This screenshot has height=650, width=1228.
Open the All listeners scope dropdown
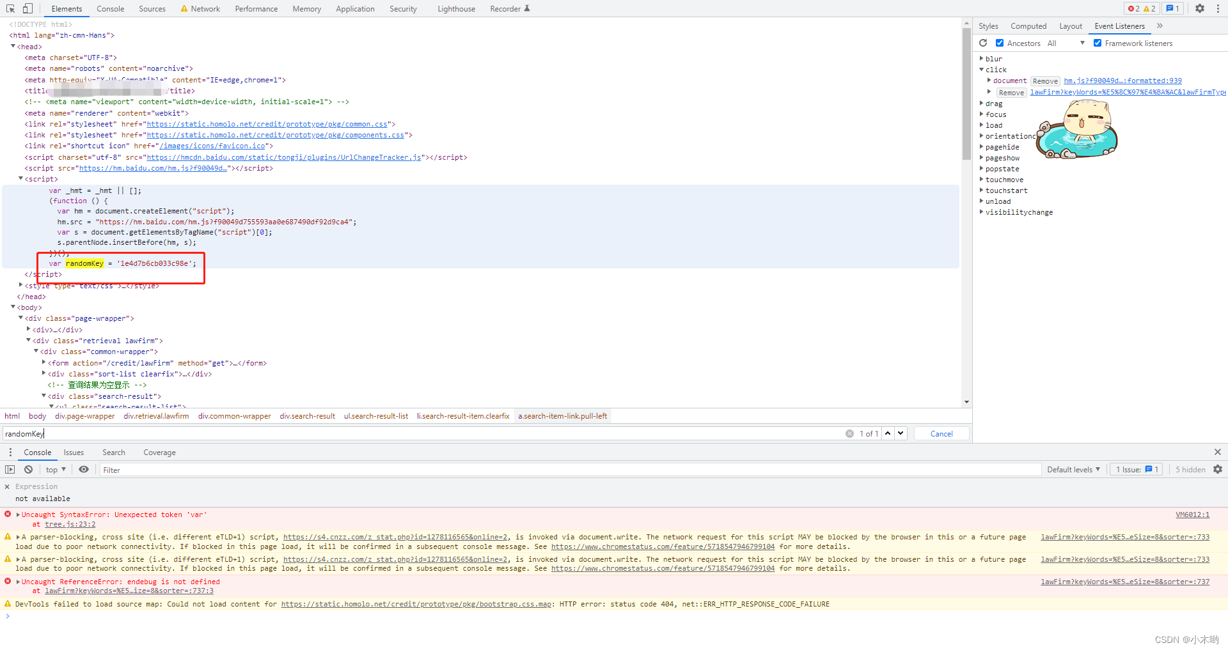click(1066, 43)
